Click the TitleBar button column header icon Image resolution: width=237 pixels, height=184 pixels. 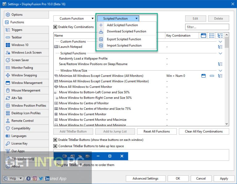click(x=203, y=35)
